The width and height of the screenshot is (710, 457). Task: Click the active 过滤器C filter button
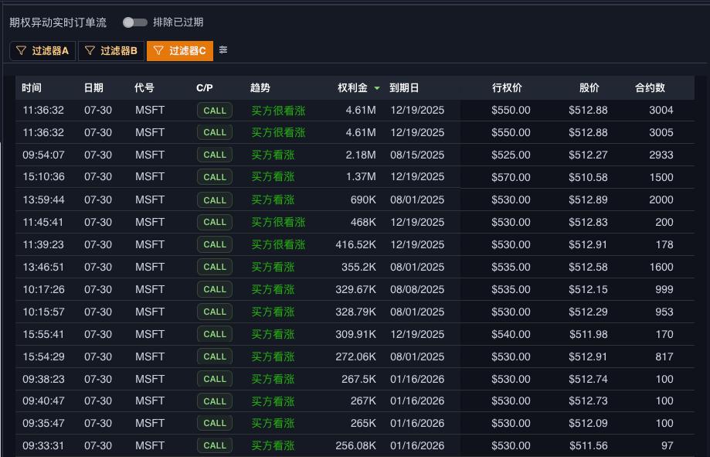coord(179,51)
